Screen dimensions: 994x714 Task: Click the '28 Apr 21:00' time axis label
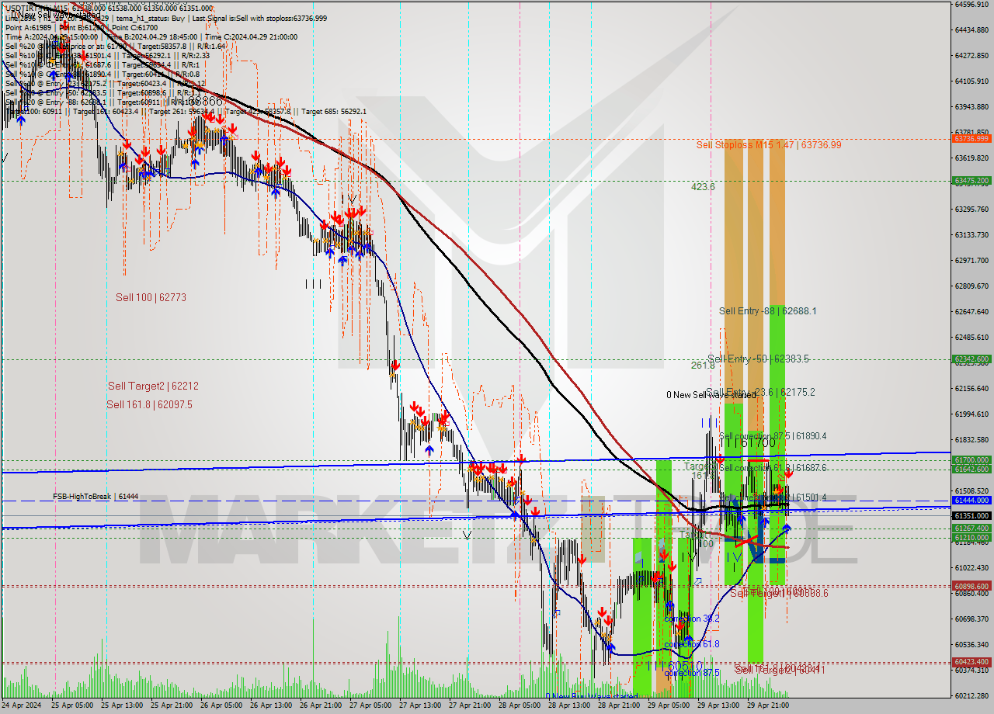tap(619, 705)
